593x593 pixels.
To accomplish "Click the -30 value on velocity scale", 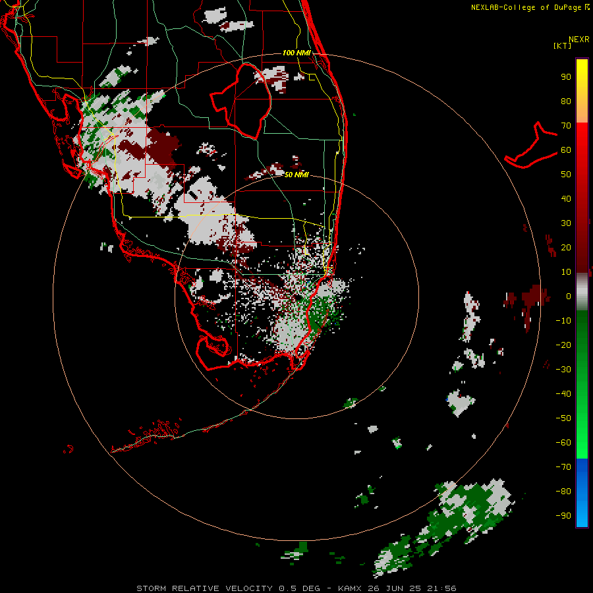I will [x=563, y=370].
